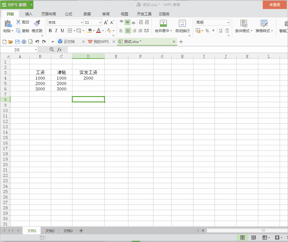Select cell D4 containing 2000

point(88,78)
